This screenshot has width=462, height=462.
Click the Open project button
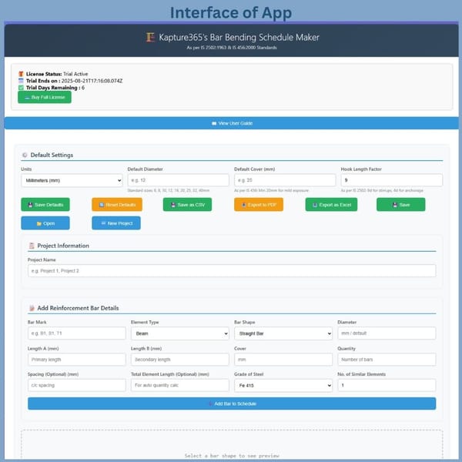click(45, 223)
